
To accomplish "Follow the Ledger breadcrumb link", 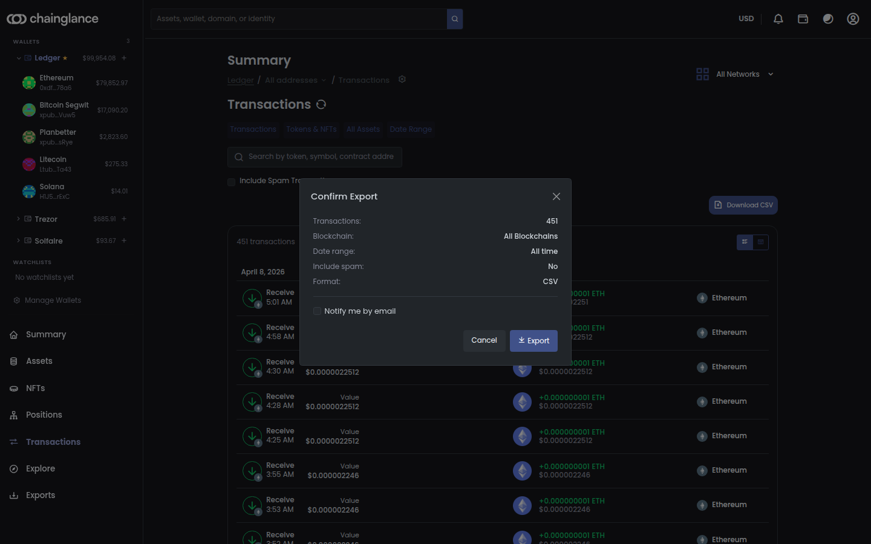I will [x=241, y=80].
